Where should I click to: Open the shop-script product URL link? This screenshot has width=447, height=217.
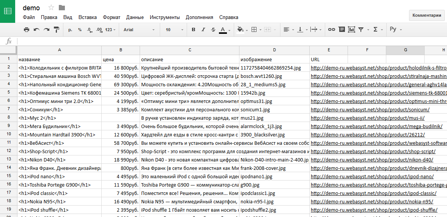373,151
